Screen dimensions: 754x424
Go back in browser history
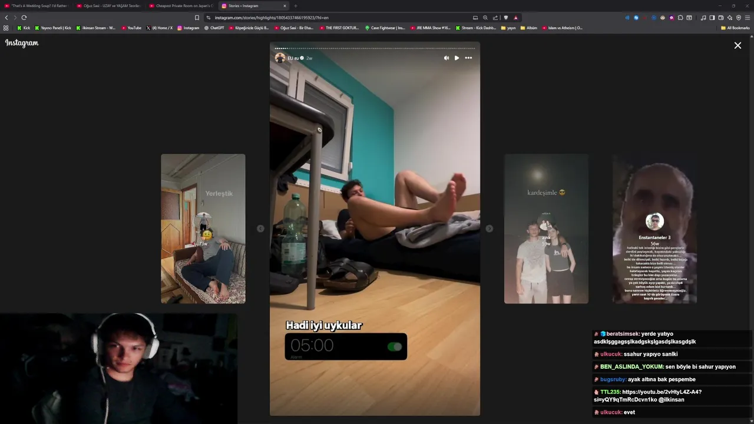[6, 18]
